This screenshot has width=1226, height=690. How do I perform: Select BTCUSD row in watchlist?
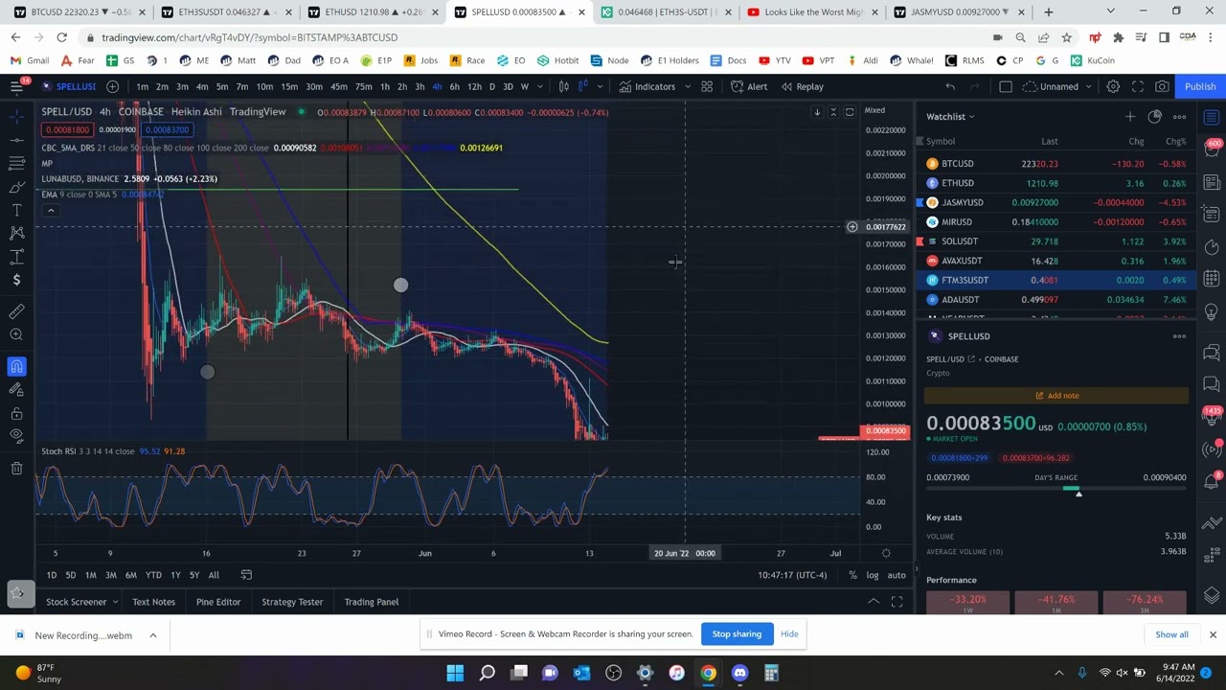coord(1056,164)
